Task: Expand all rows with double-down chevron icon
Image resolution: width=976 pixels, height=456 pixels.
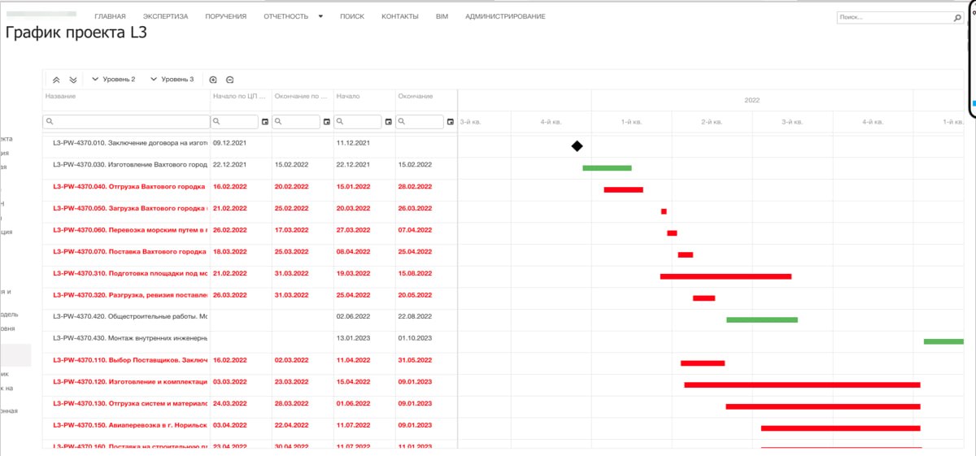Action: click(x=73, y=80)
